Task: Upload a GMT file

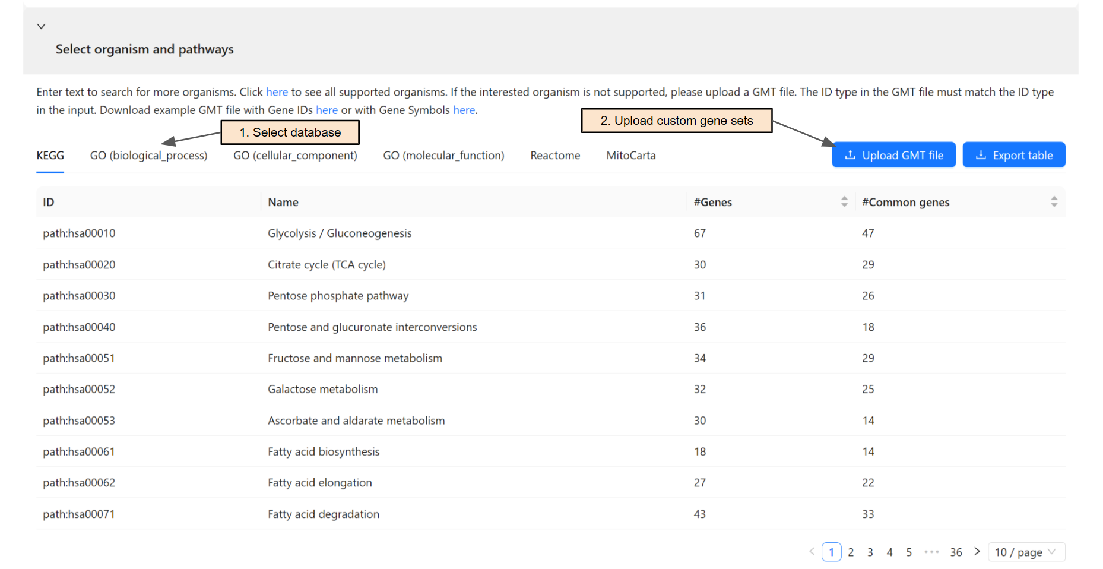Action: click(893, 155)
